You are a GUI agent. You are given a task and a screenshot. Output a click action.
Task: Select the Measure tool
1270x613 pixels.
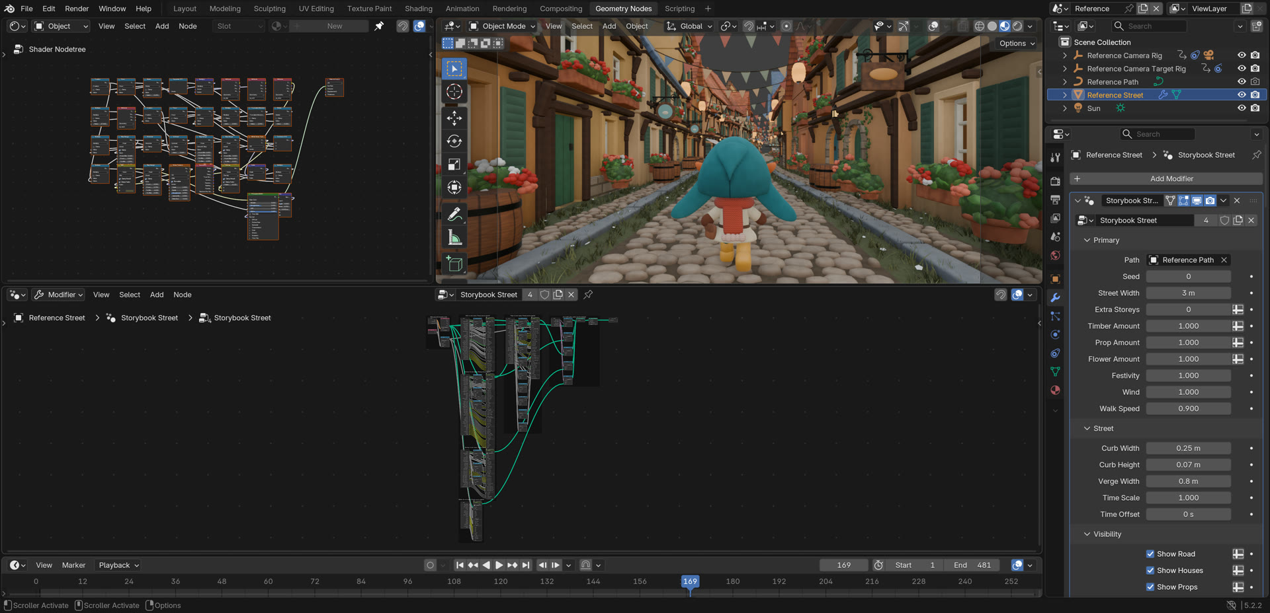454,237
